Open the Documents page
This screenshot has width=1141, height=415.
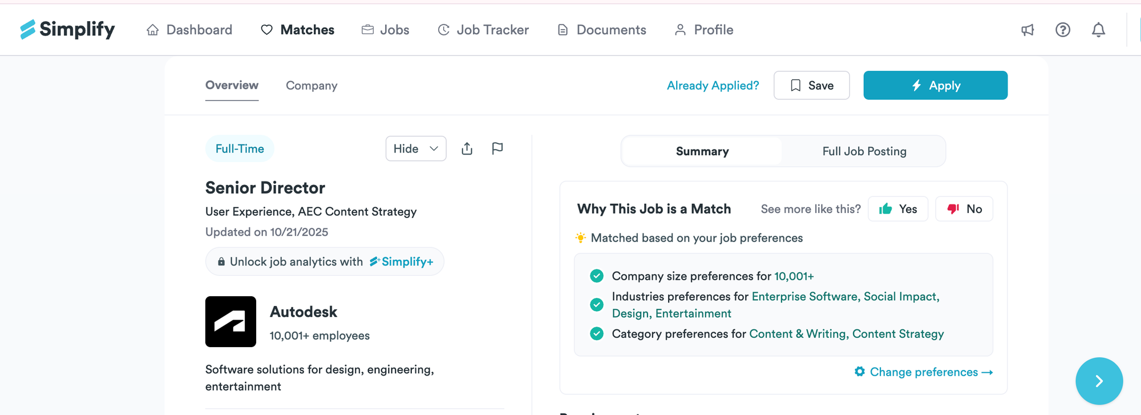click(x=602, y=30)
